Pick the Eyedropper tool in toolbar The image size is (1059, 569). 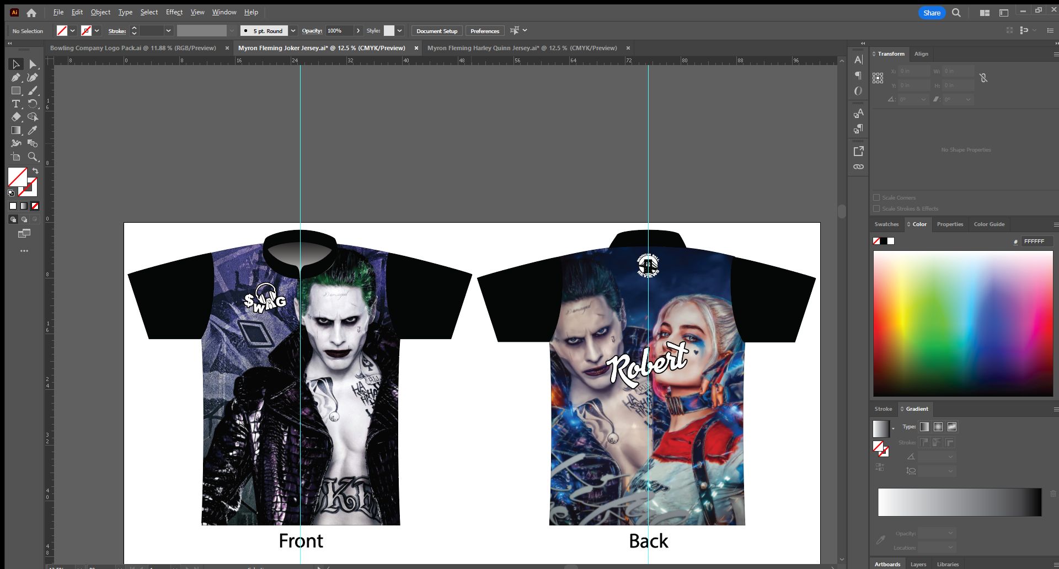pyautogui.click(x=33, y=130)
